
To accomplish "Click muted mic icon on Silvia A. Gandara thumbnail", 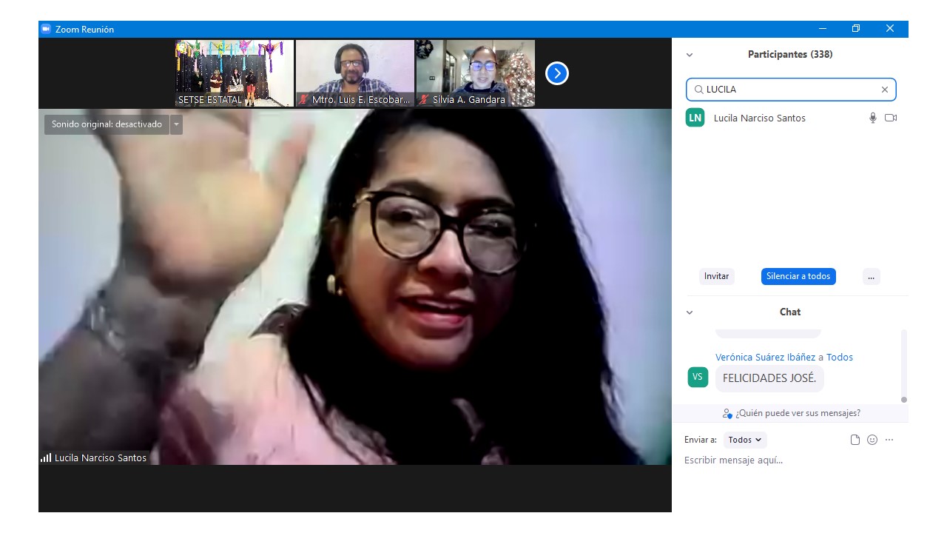I will [x=424, y=99].
